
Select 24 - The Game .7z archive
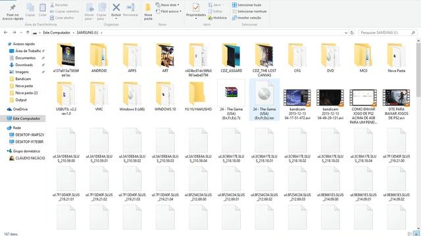231,100
